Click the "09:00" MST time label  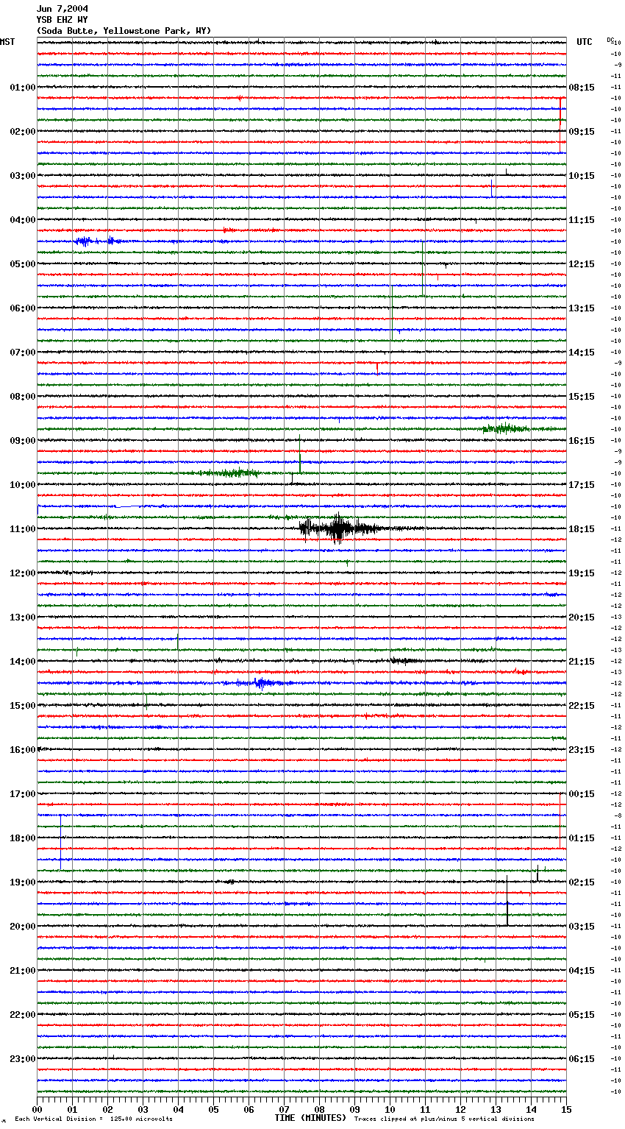tap(23, 441)
